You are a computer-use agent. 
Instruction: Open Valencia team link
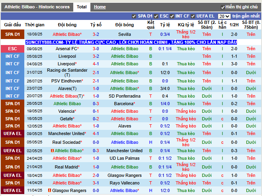click(x=67, y=111)
